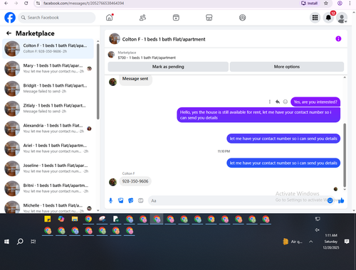Open the account profile menu
Image resolution: width=356 pixels, height=270 pixels.
pyautogui.click(x=342, y=18)
